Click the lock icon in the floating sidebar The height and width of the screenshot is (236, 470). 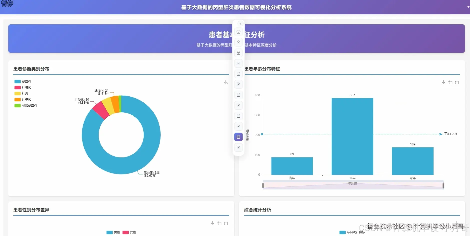click(x=238, y=53)
